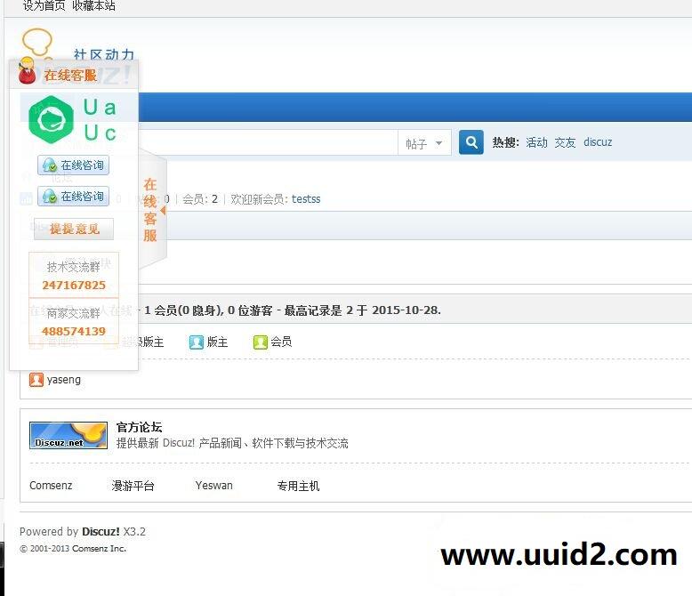This screenshot has width=692, height=596.
Task: Collapse the 在线客服 vertical side tab
Action: [x=153, y=210]
